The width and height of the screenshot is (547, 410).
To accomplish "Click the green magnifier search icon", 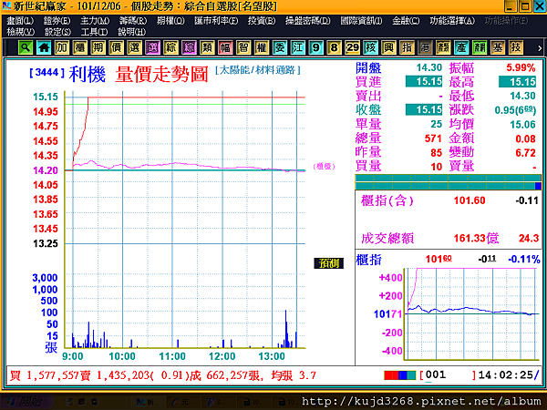I will point(26,47).
